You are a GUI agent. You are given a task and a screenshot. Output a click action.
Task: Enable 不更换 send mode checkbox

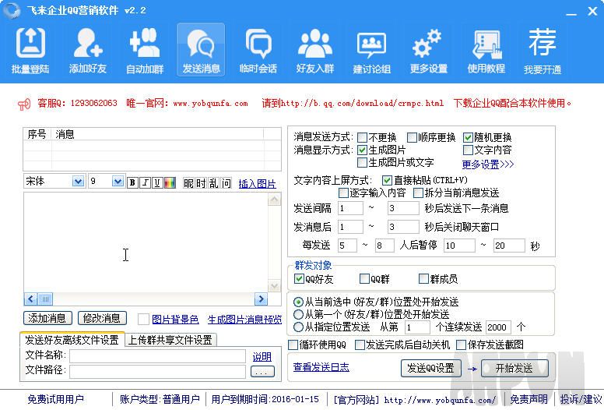[x=362, y=137]
